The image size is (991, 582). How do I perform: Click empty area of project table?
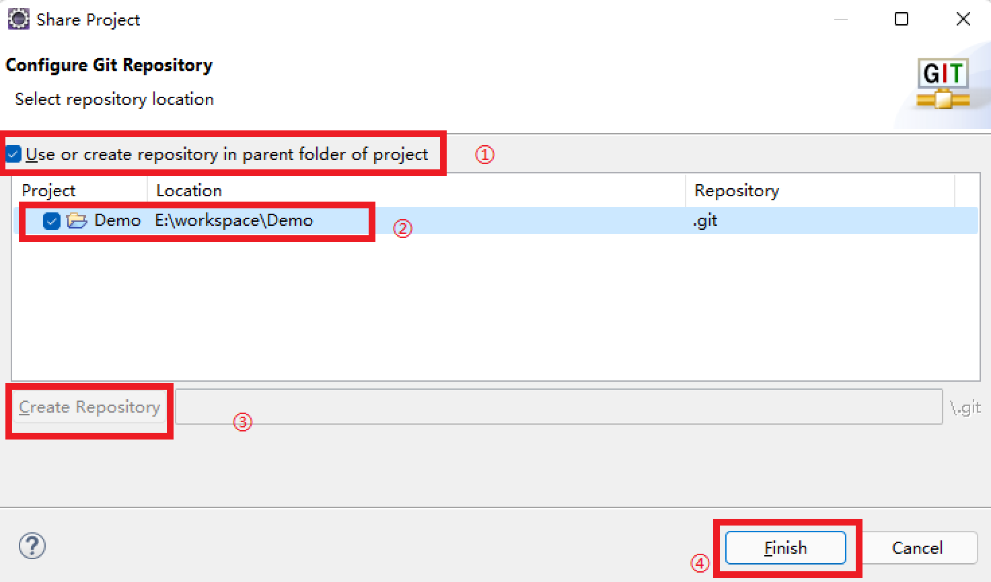click(471, 309)
